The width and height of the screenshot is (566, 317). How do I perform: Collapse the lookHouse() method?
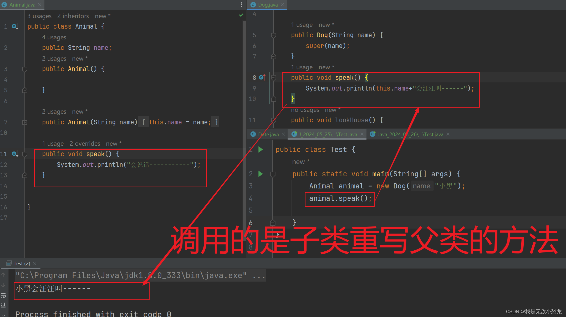[273, 120]
